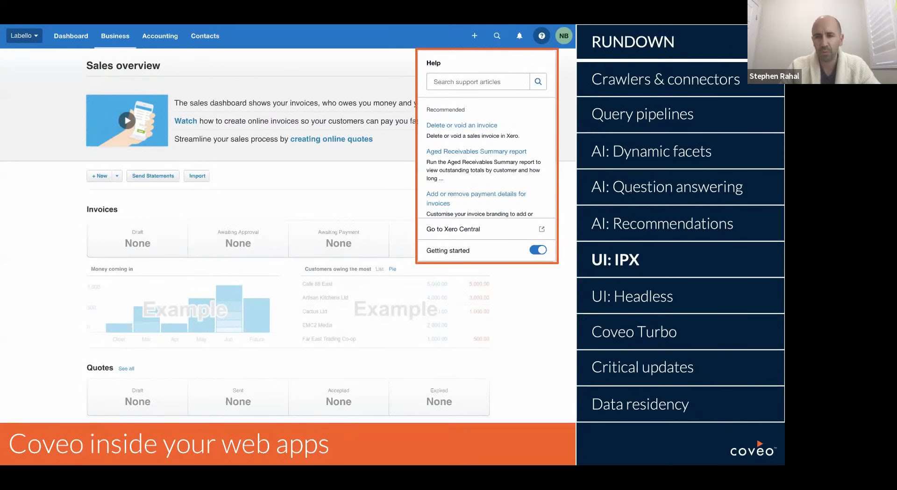Open notifications bell icon
Screen dimensions: 897x490
coord(519,36)
